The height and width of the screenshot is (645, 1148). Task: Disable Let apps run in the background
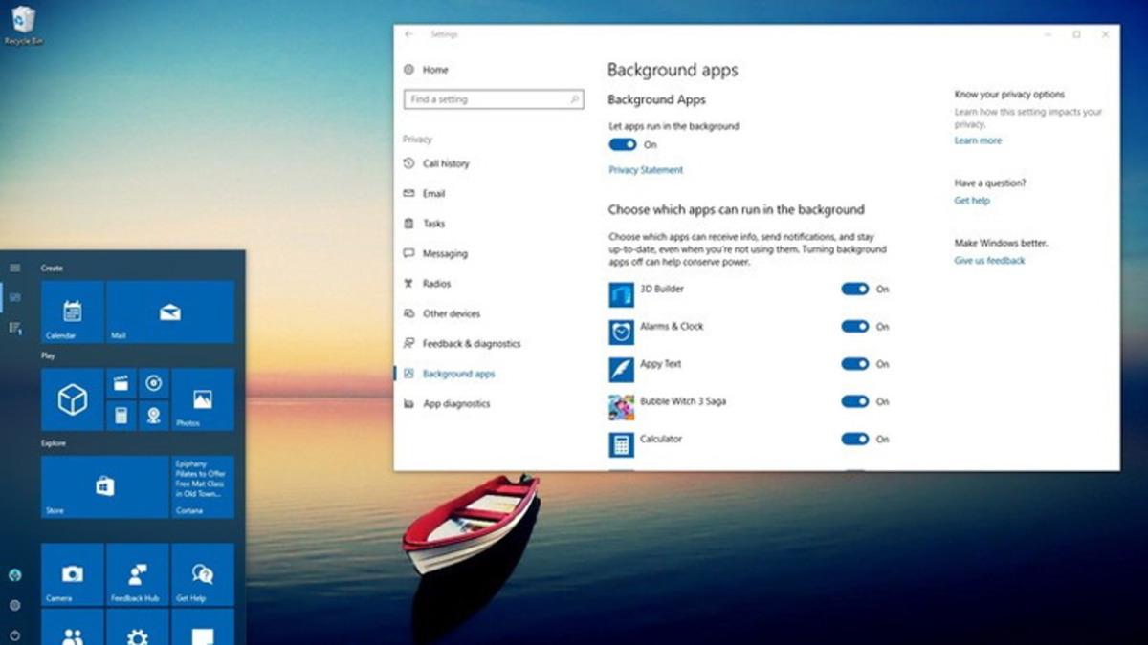623,144
